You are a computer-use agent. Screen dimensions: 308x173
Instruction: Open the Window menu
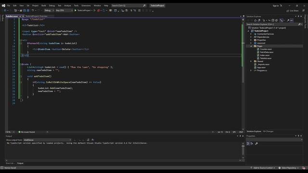click(x=97, y=5)
